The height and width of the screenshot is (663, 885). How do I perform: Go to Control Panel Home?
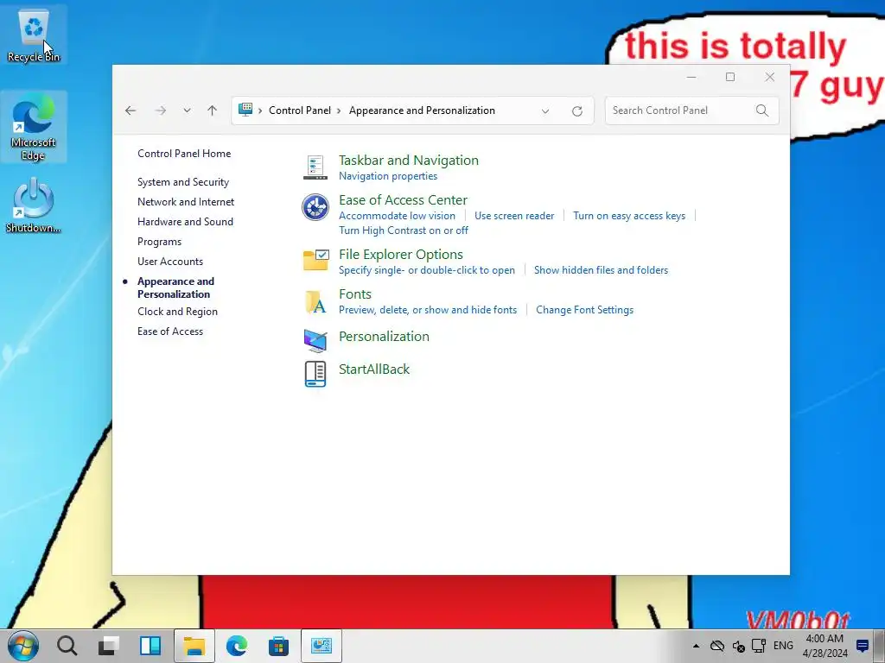point(184,154)
